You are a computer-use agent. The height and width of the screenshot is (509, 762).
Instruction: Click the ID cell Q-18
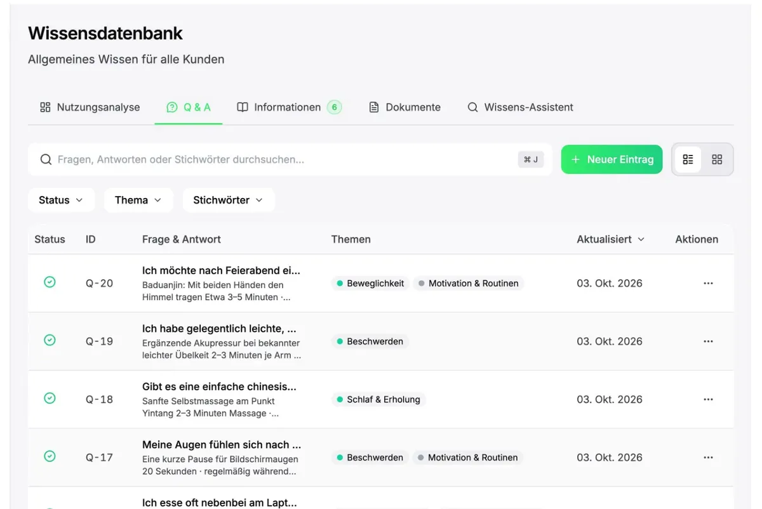tap(100, 399)
